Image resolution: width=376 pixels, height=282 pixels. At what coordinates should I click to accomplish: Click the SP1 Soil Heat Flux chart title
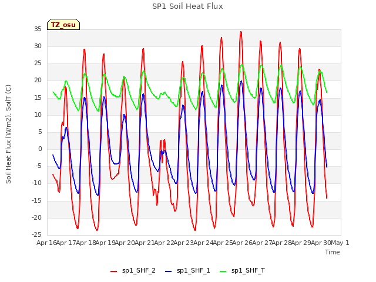[x=187, y=6]
